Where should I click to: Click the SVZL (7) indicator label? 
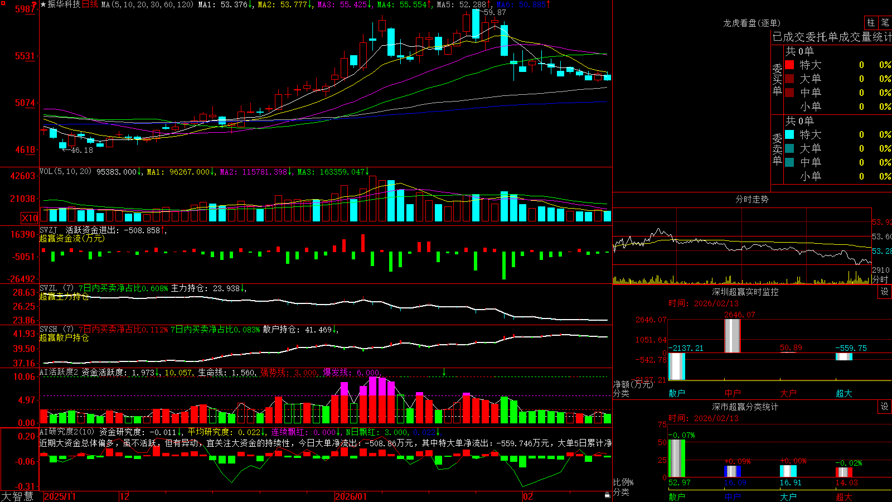(x=56, y=288)
